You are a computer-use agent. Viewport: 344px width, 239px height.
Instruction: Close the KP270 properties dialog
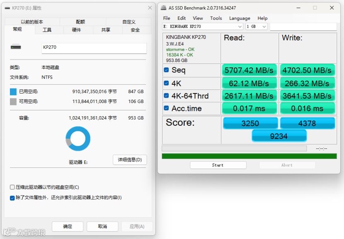tap(150, 8)
